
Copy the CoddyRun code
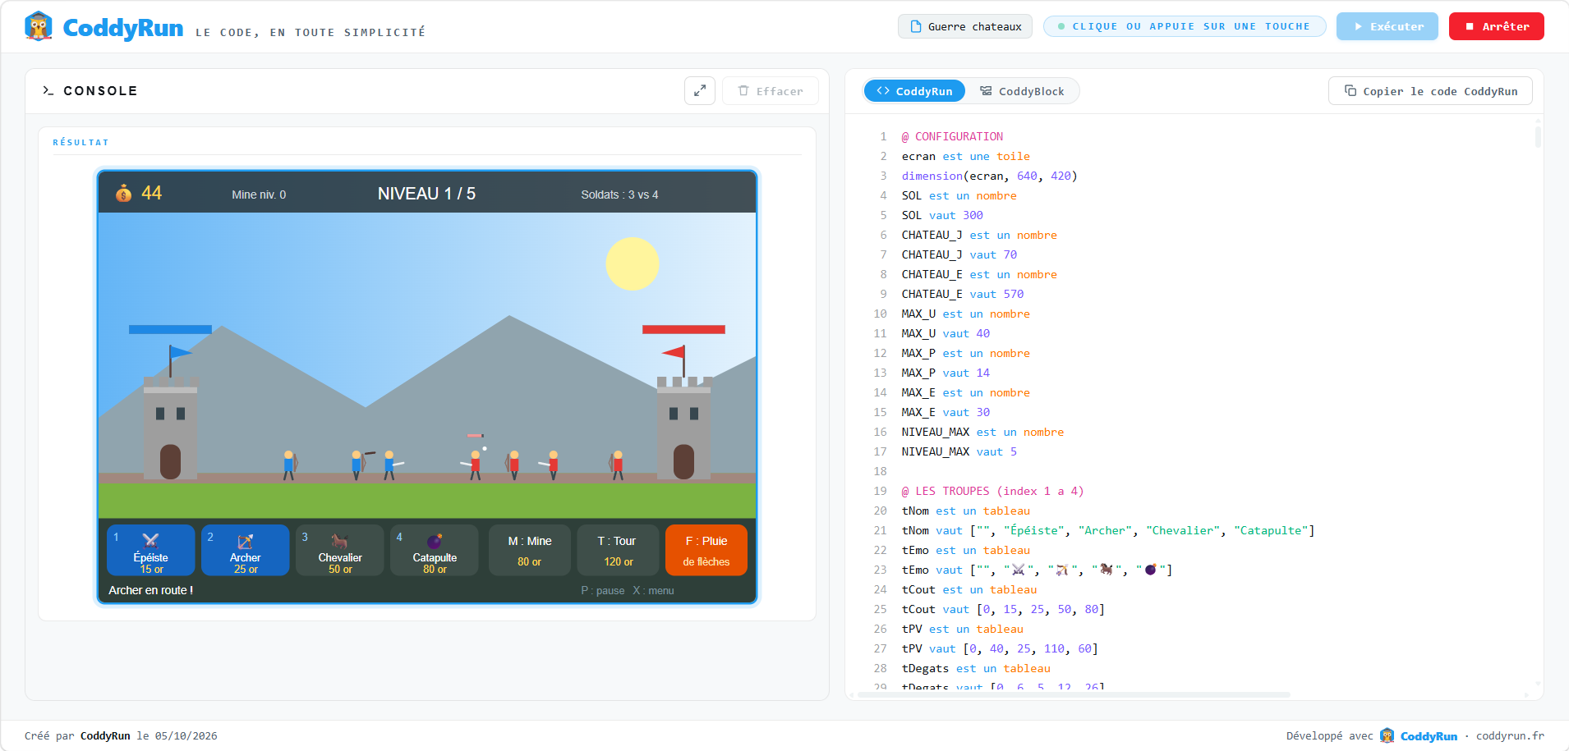coord(1430,91)
